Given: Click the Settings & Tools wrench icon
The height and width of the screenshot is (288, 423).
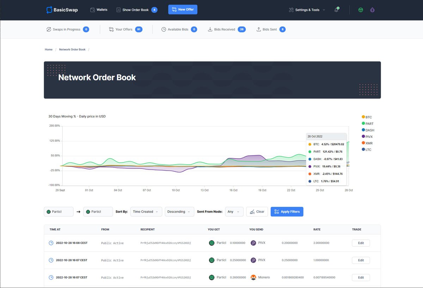Looking at the screenshot, I should pos(291,10).
